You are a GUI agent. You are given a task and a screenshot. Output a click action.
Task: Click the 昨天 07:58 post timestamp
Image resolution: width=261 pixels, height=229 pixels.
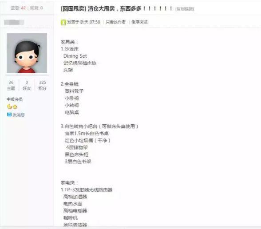coord(90,22)
